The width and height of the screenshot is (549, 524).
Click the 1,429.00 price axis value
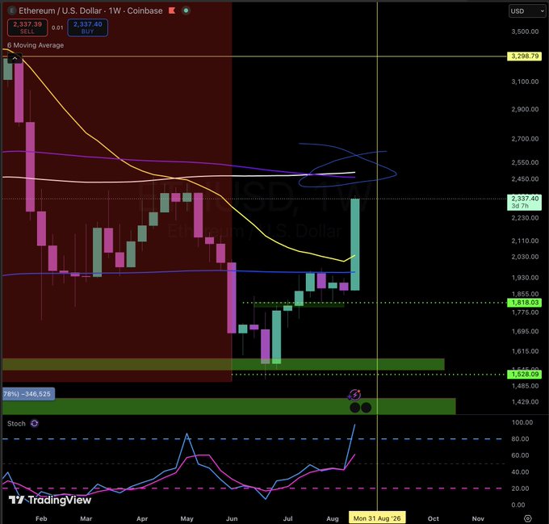(525, 402)
